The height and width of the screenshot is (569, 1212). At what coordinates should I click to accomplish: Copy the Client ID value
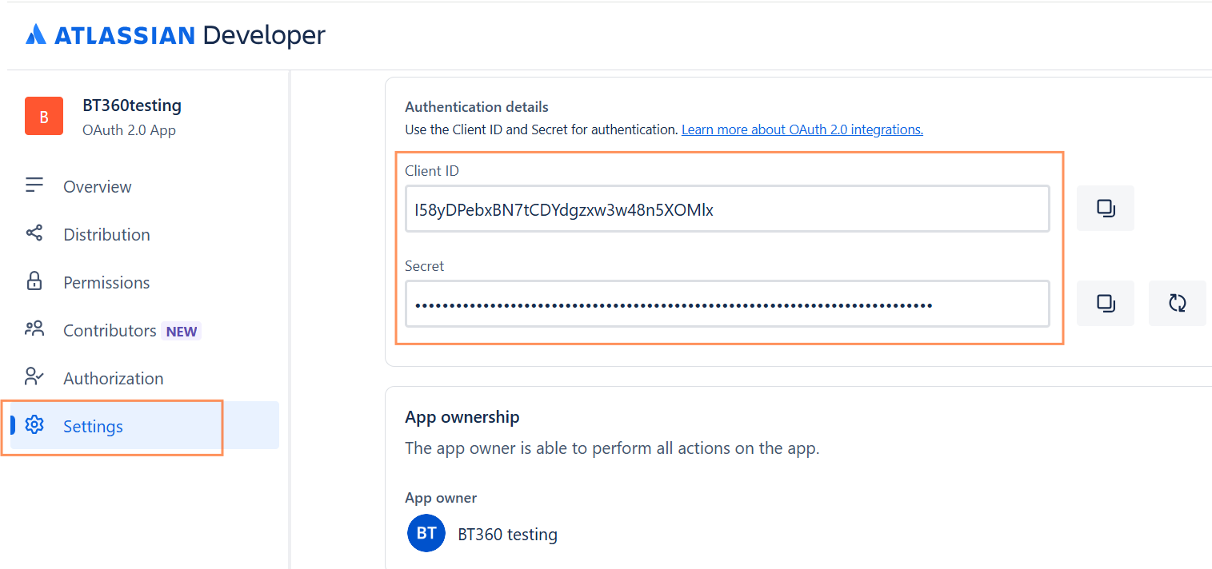coord(1106,209)
